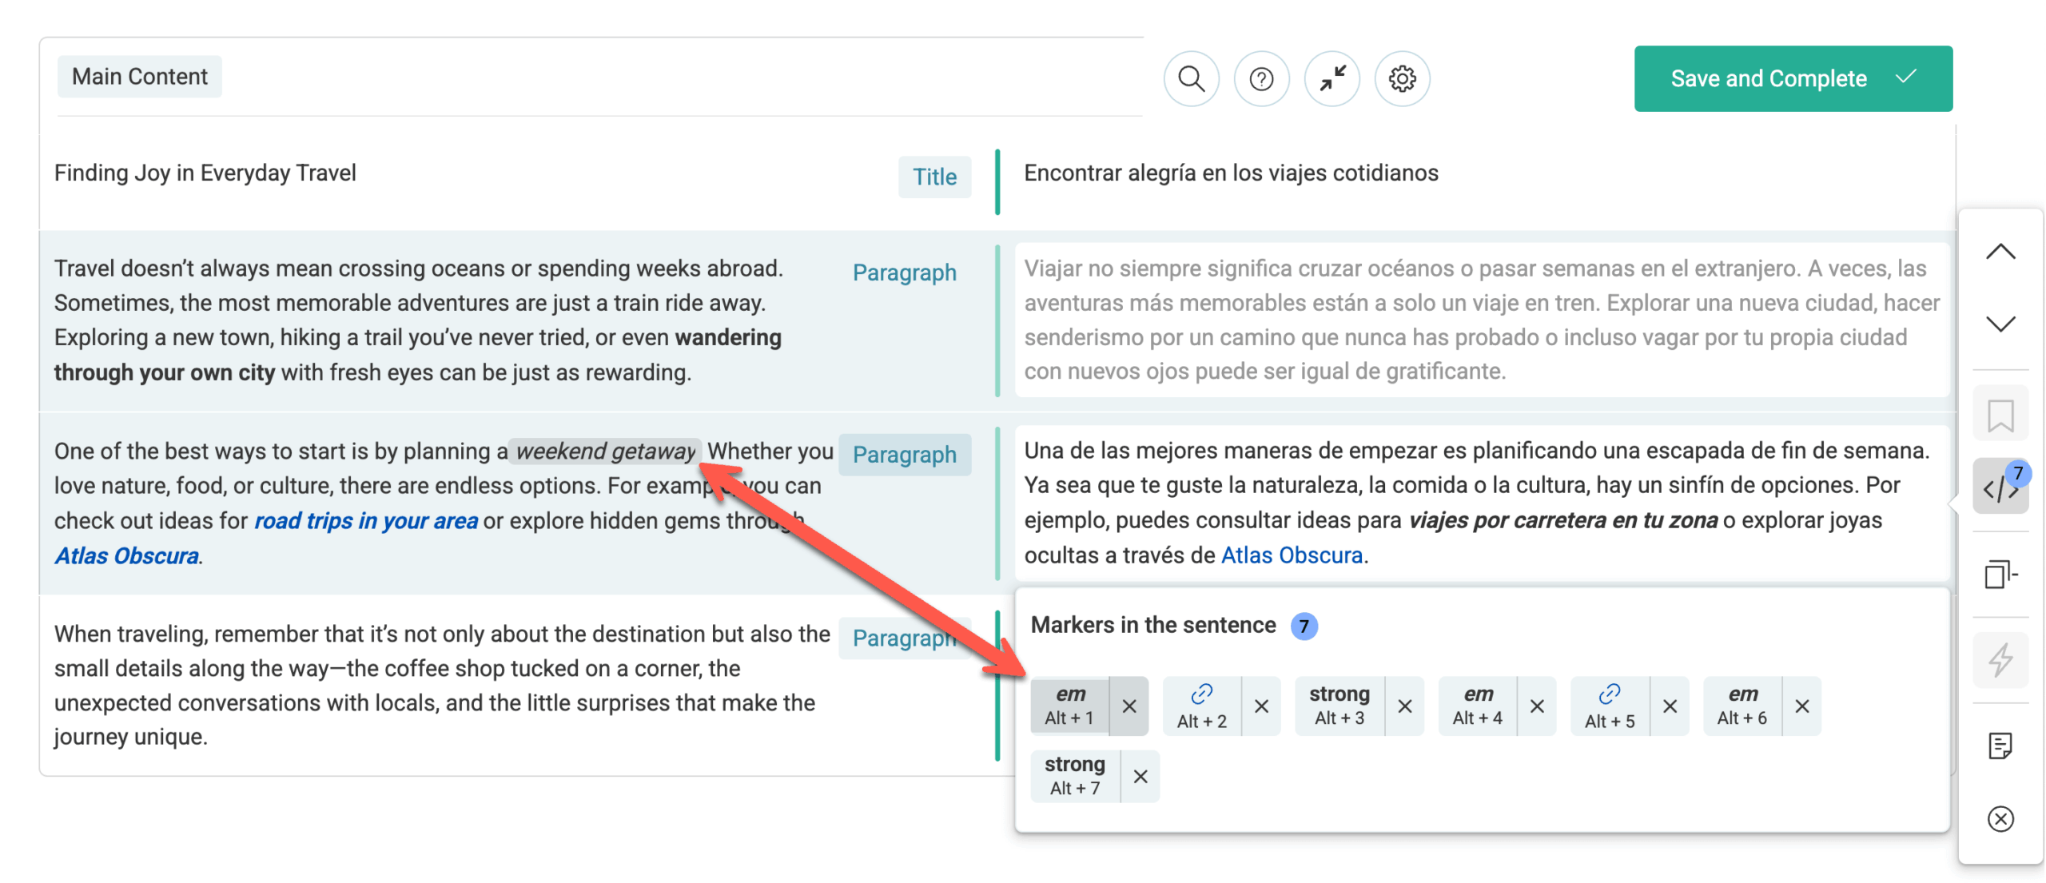This screenshot has height=883, width=2046.
Task: Open the settings gear icon
Action: 1401,78
